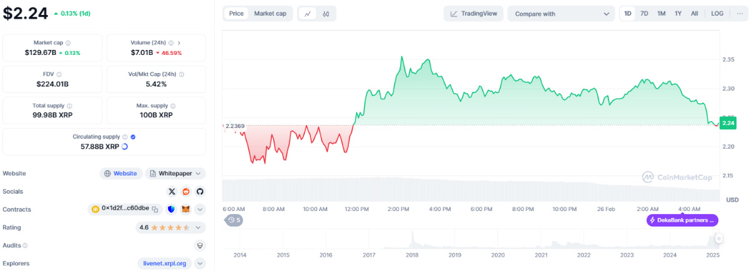The width and height of the screenshot is (749, 271).
Task: Expand the Whitepaper dropdown
Action: click(175, 174)
